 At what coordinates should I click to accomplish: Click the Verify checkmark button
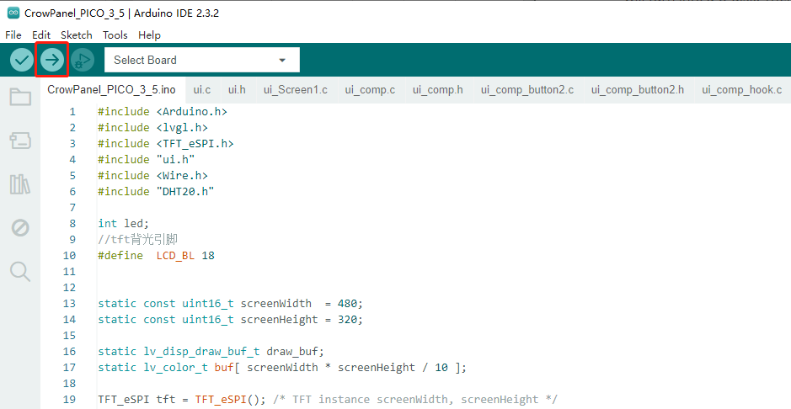tap(22, 60)
